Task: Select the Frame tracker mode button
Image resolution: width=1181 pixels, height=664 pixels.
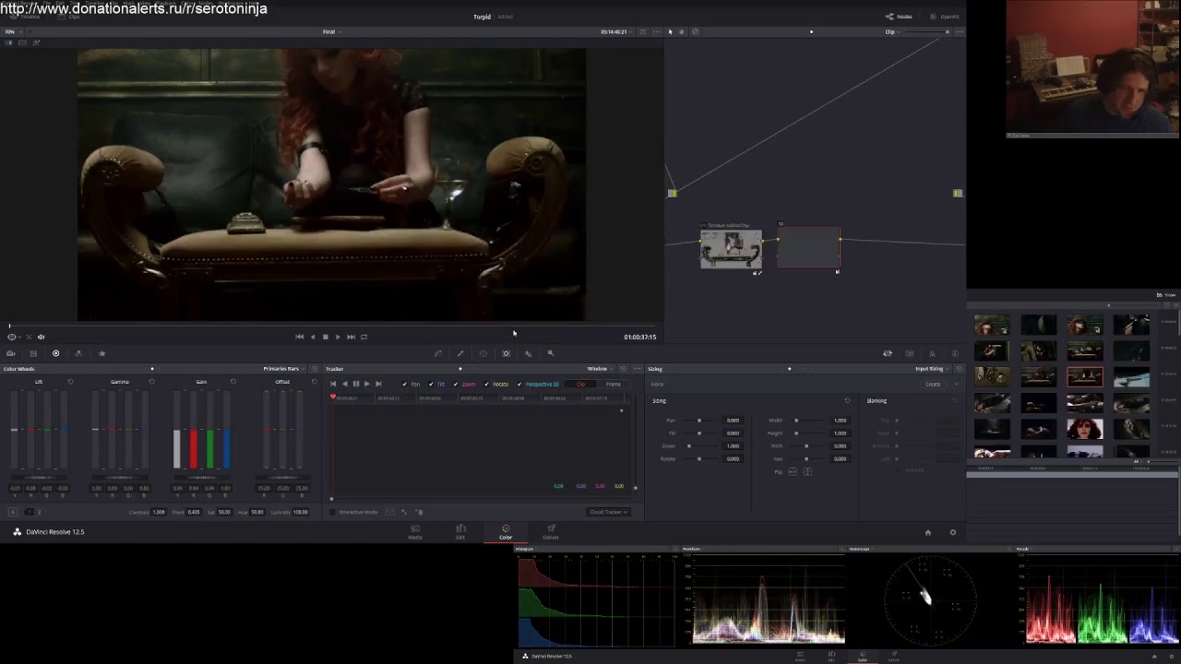Action: (613, 384)
